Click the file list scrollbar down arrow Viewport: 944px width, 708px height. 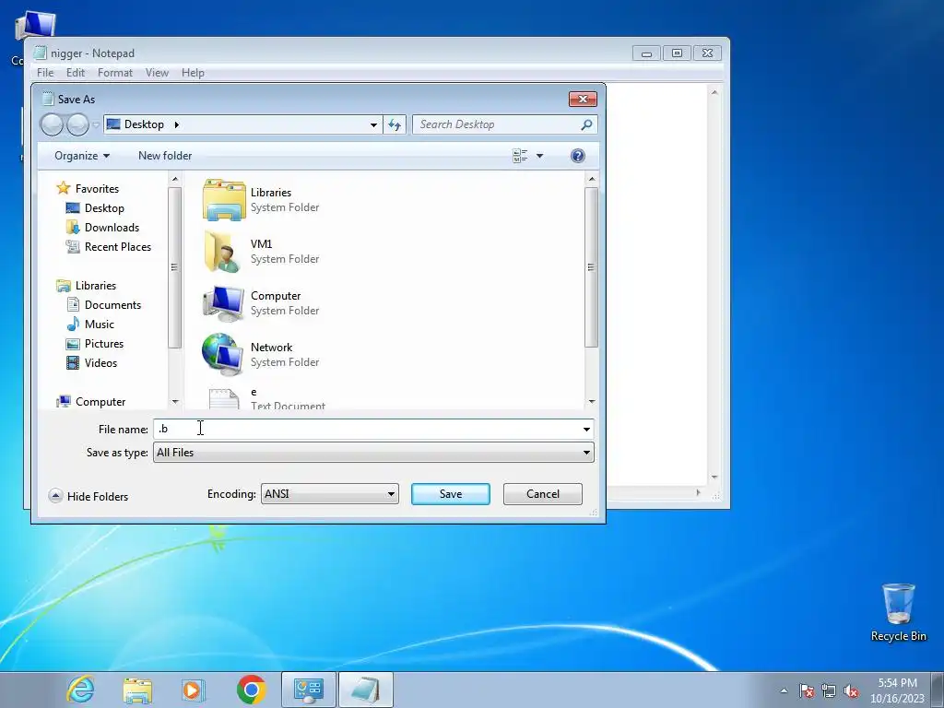(591, 402)
